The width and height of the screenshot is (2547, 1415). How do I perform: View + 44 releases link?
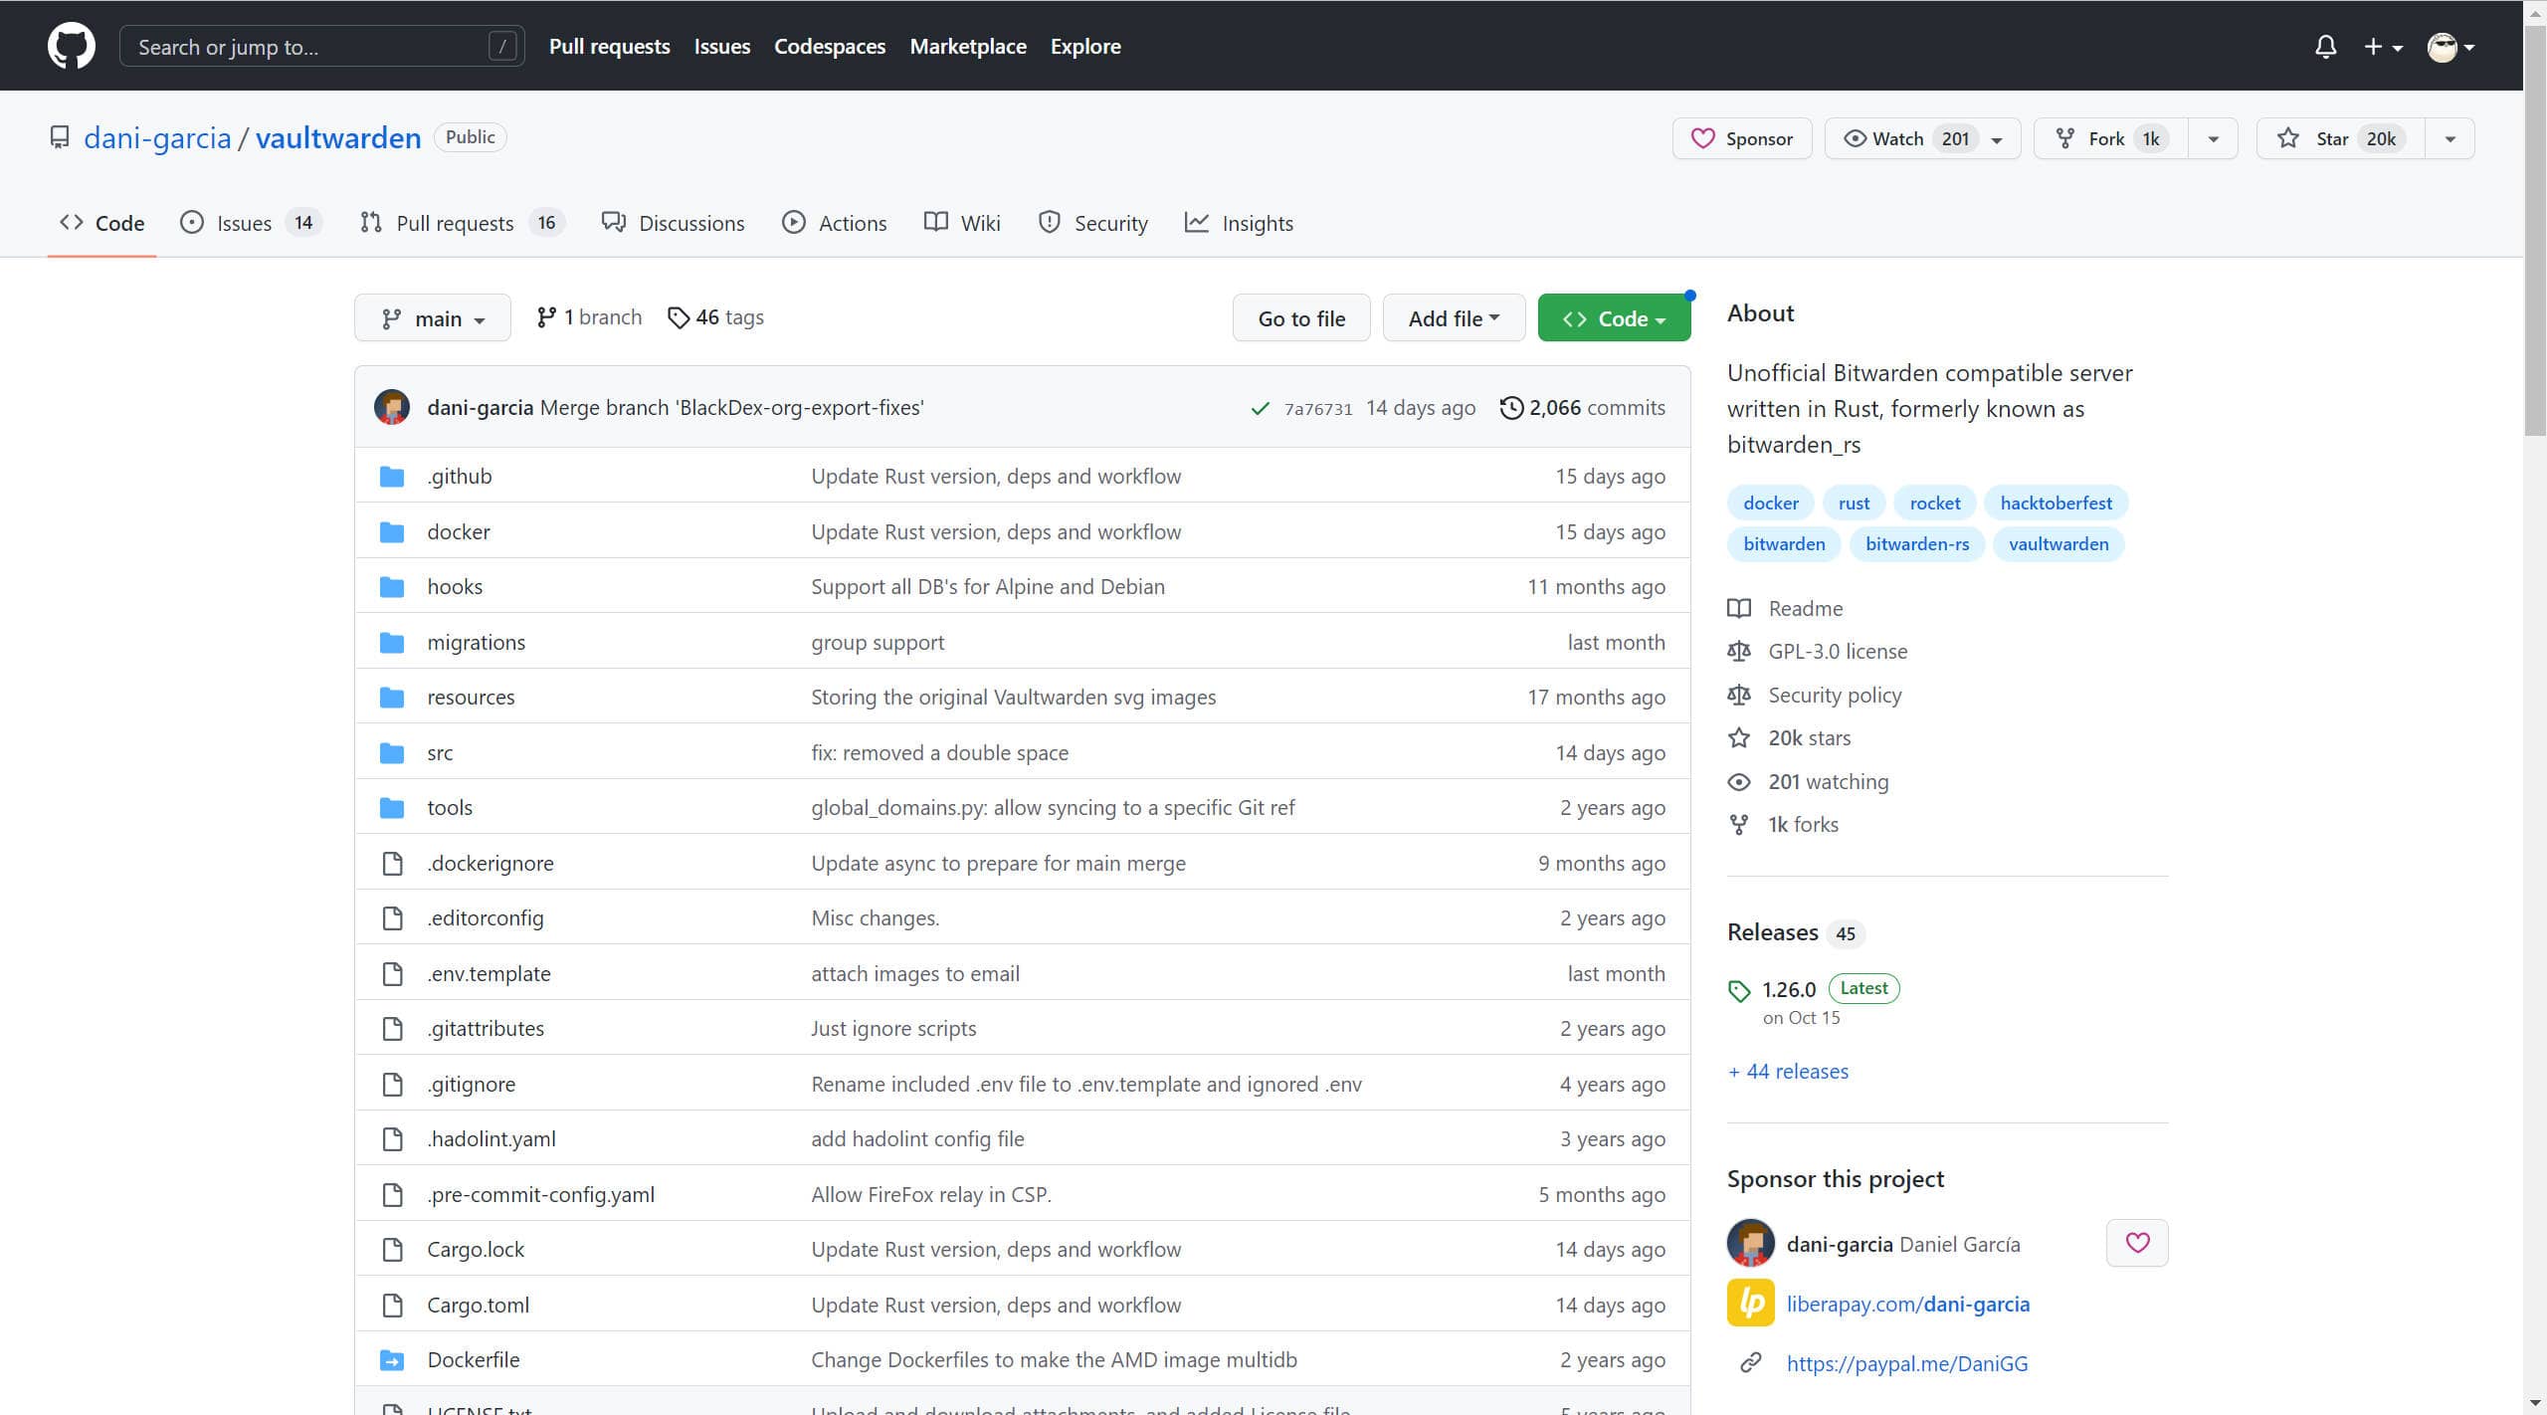click(x=1788, y=1072)
